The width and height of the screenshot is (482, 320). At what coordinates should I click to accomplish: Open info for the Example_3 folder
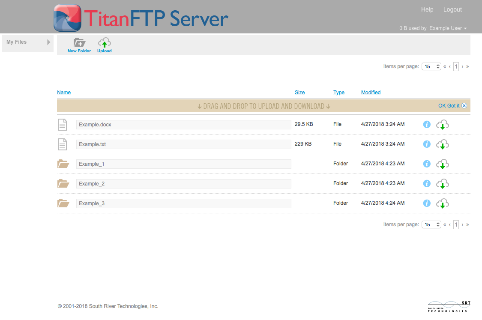pos(427,203)
